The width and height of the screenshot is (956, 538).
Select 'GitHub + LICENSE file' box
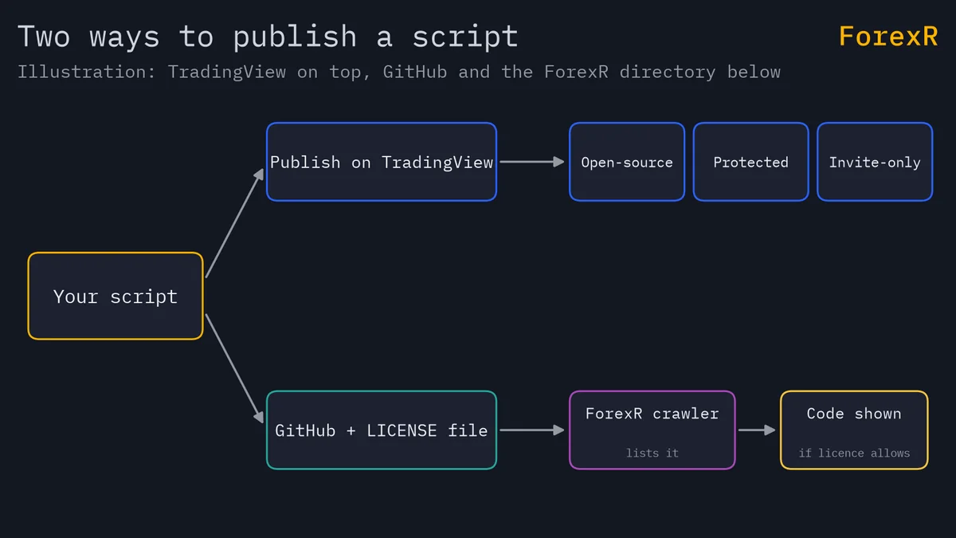click(382, 430)
